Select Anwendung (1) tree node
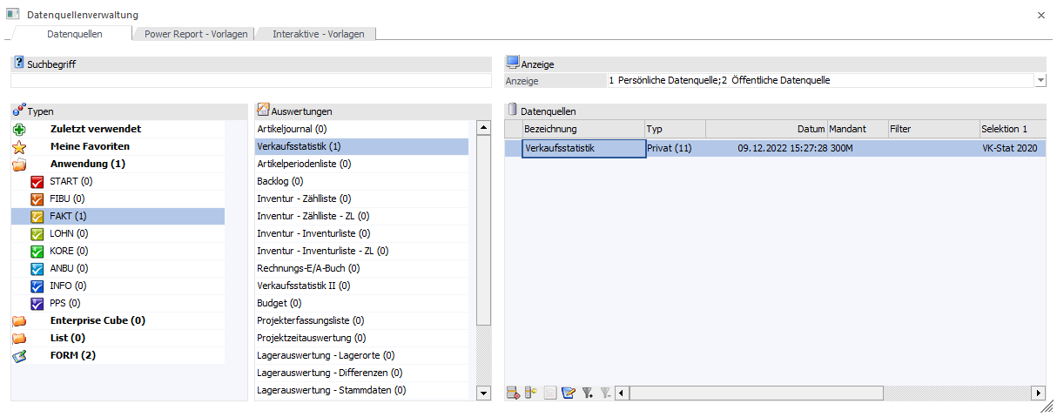1057x417 pixels. coord(88,164)
